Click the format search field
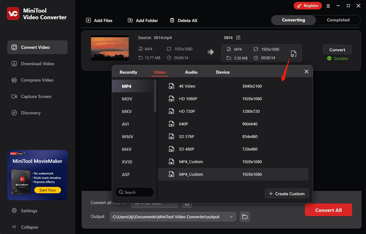Viewport: 366px width, 234px height. click(134, 192)
